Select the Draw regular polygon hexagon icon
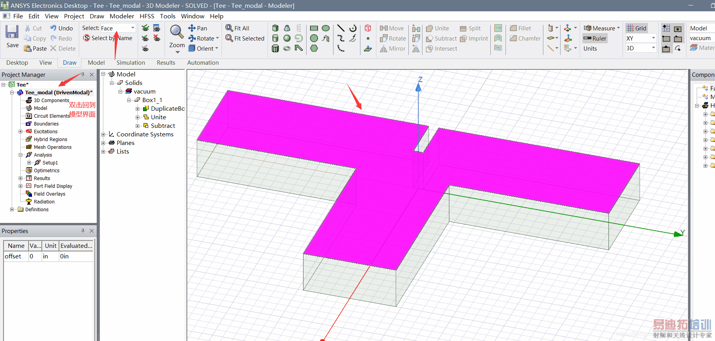Viewport: 715px width, 341px height. pyautogui.click(x=314, y=48)
